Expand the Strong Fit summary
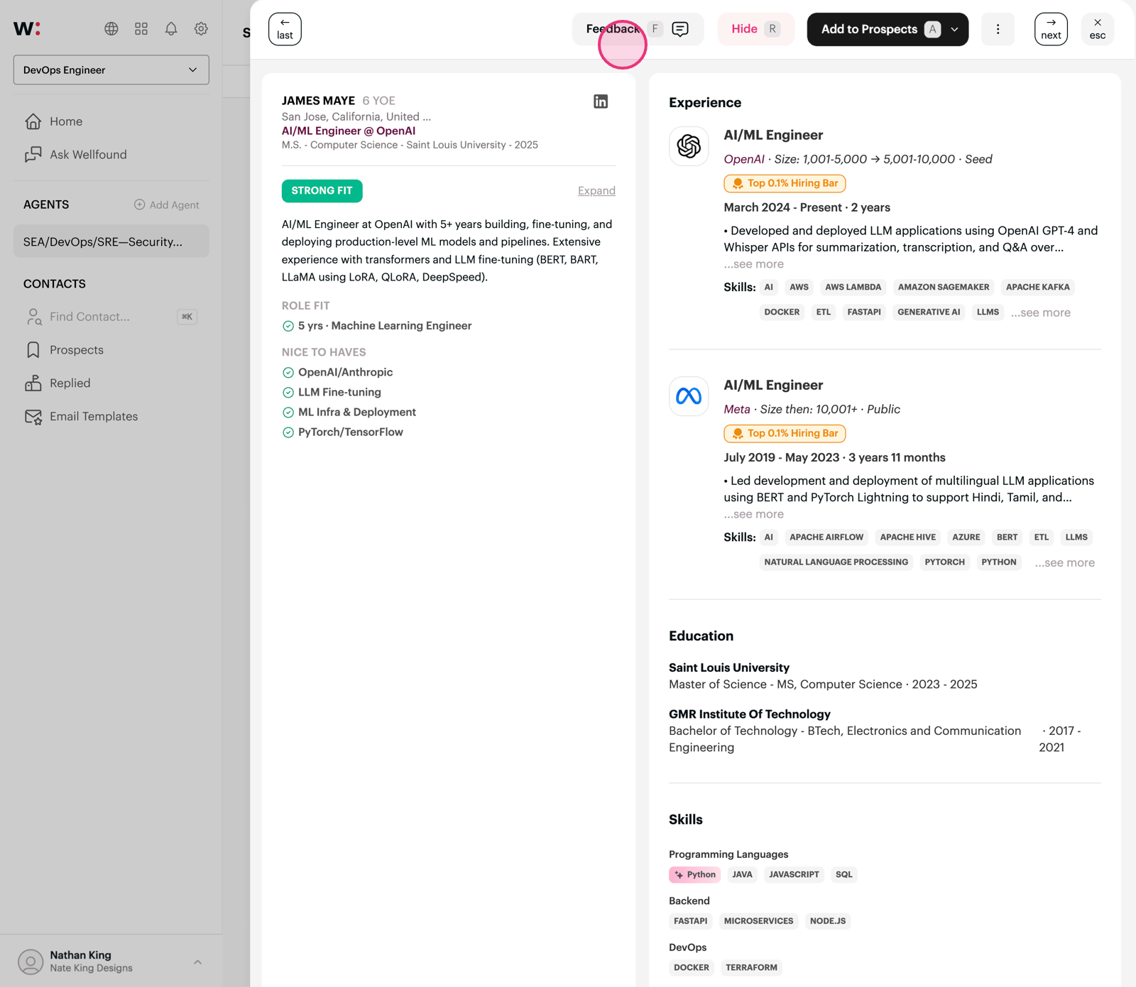This screenshot has width=1136, height=987. pyautogui.click(x=596, y=190)
